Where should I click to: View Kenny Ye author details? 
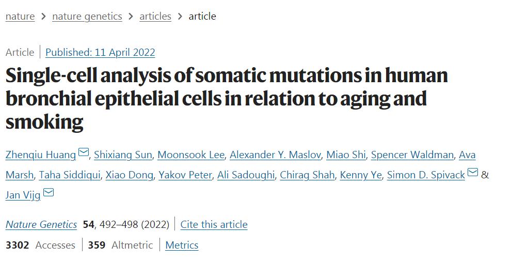point(361,175)
